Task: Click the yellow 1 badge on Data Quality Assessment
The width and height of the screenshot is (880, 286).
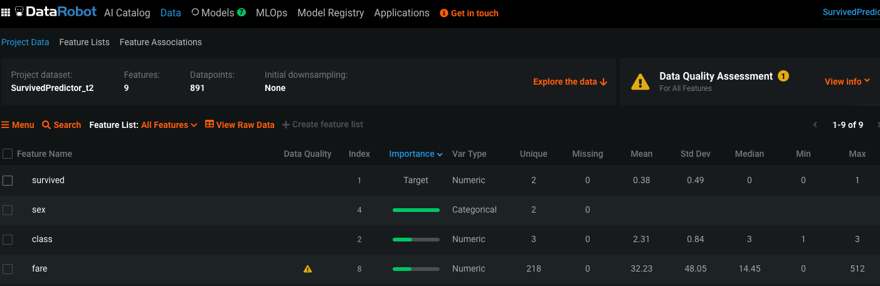Action: [x=783, y=76]
